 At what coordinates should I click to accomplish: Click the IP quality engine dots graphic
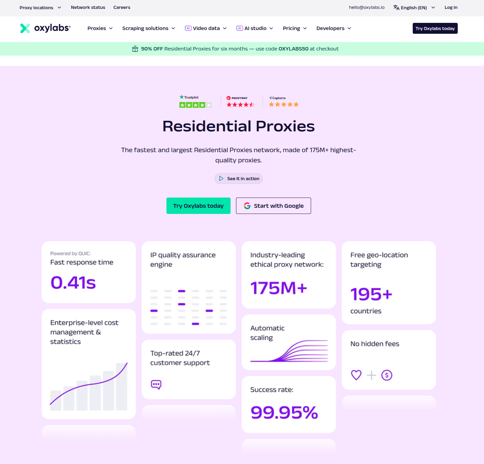pyautogui.click(x=189, y=307)
